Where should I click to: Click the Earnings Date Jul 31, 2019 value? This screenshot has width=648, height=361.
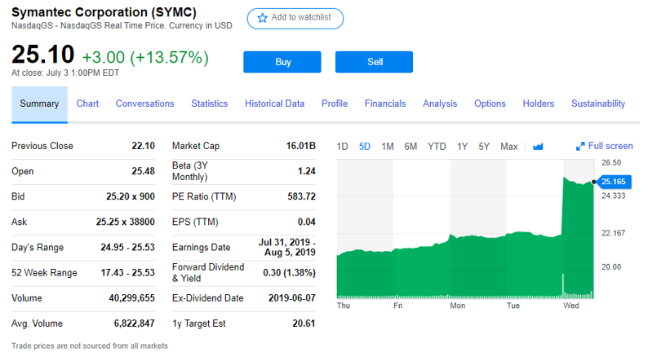(286, 247)
